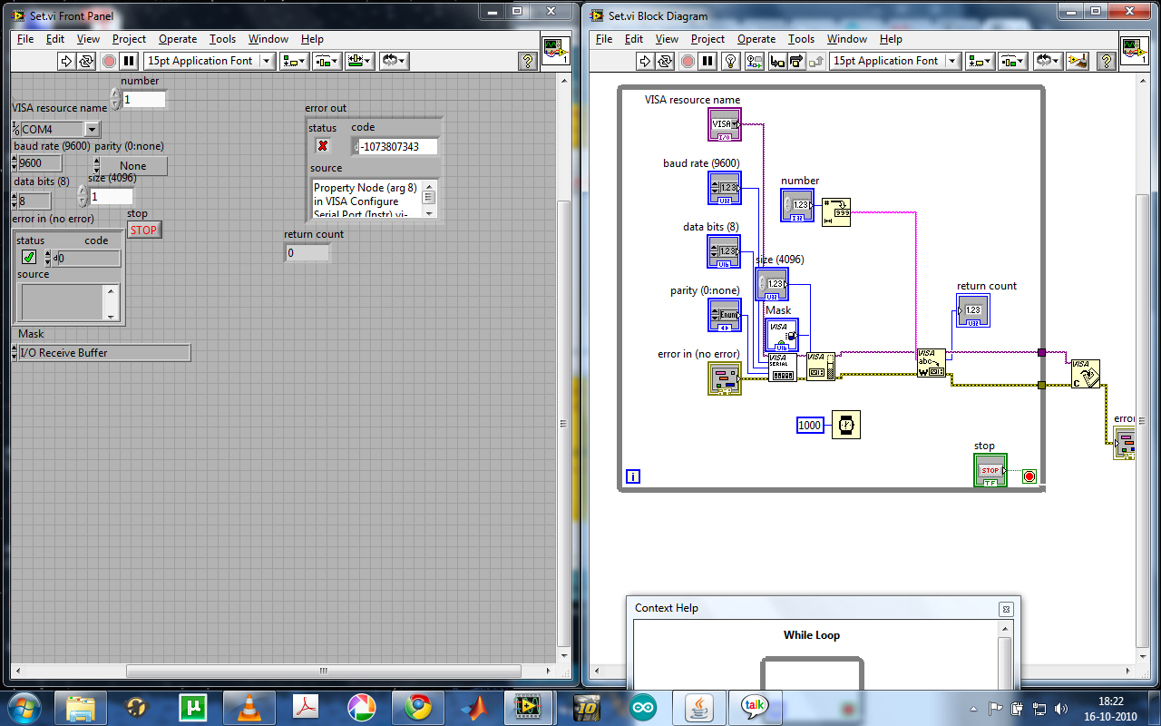Open Front Panel font dropdown
1161x726 pixels.
pos(210,61)
